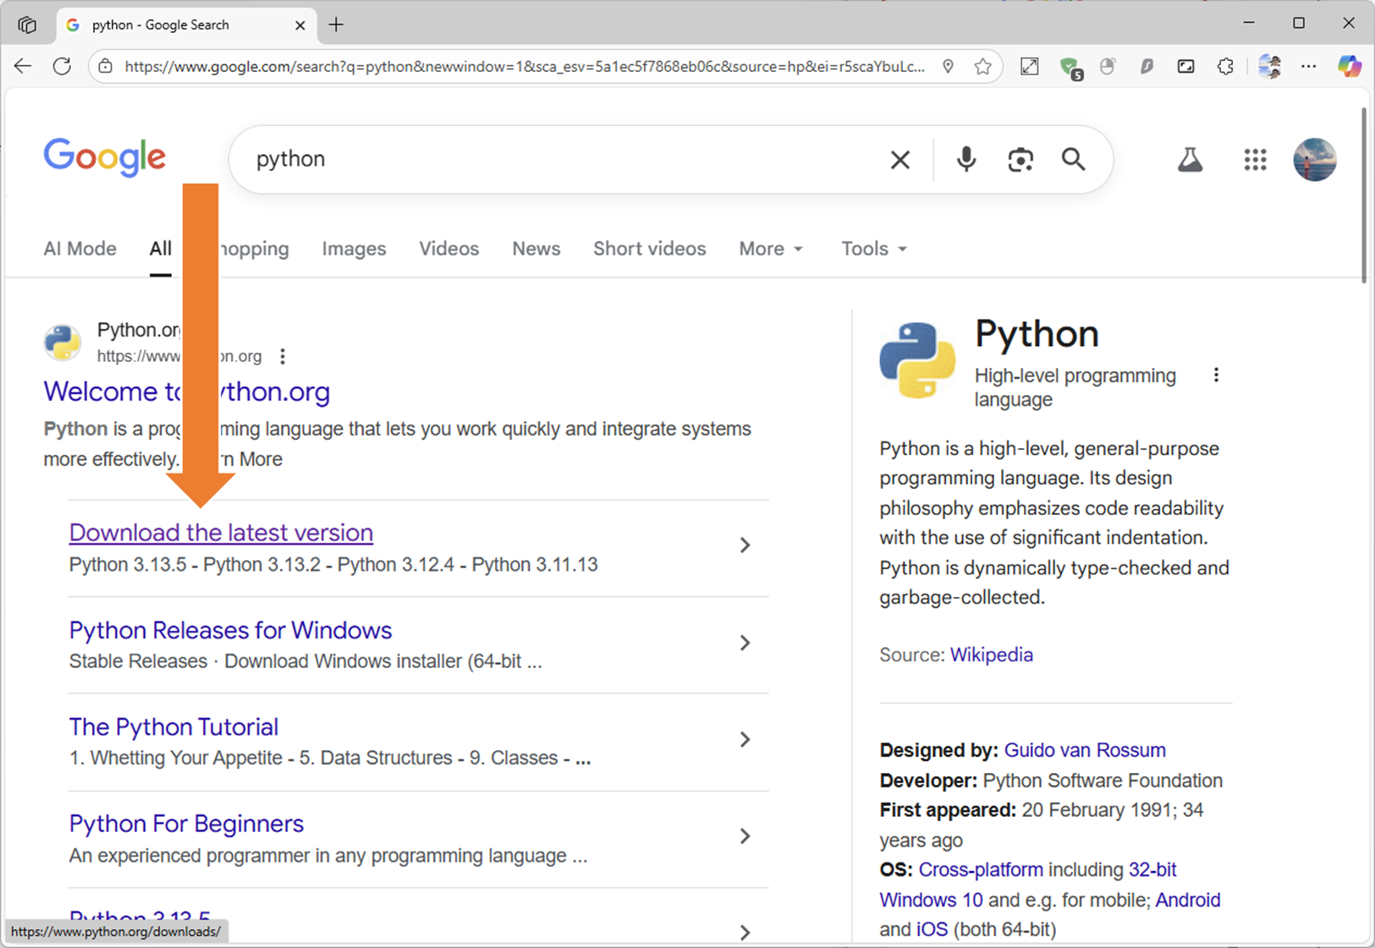
Task: Switch to Videos tab
Action: 448,249
